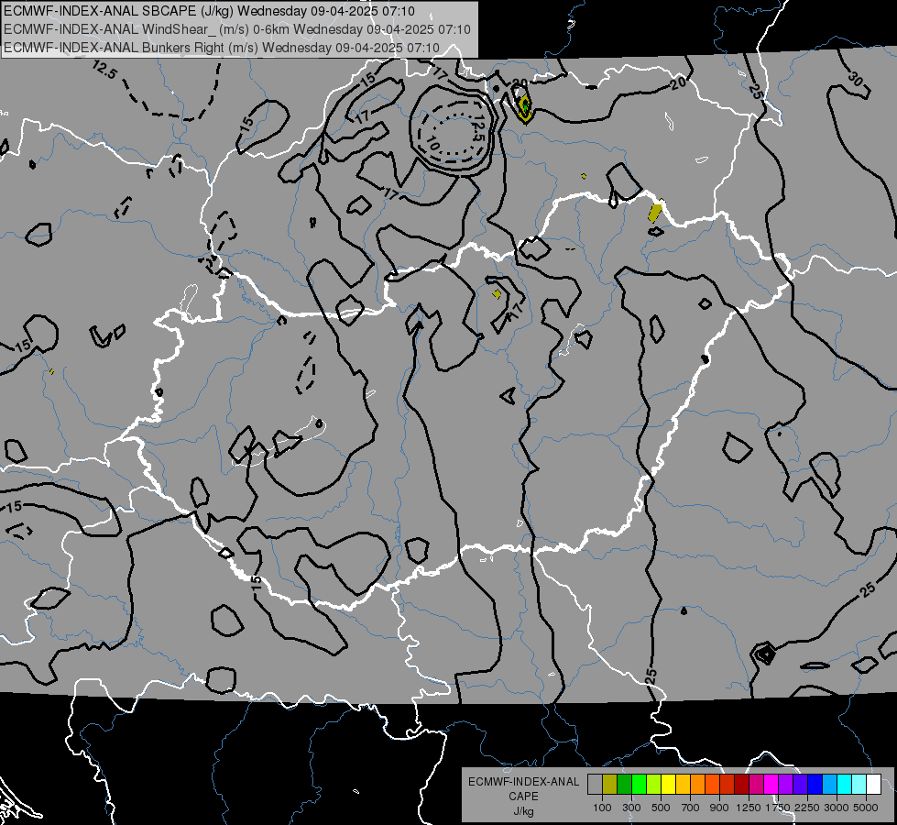Select the sky blue swatch before 3000

(x=830, y=785)
